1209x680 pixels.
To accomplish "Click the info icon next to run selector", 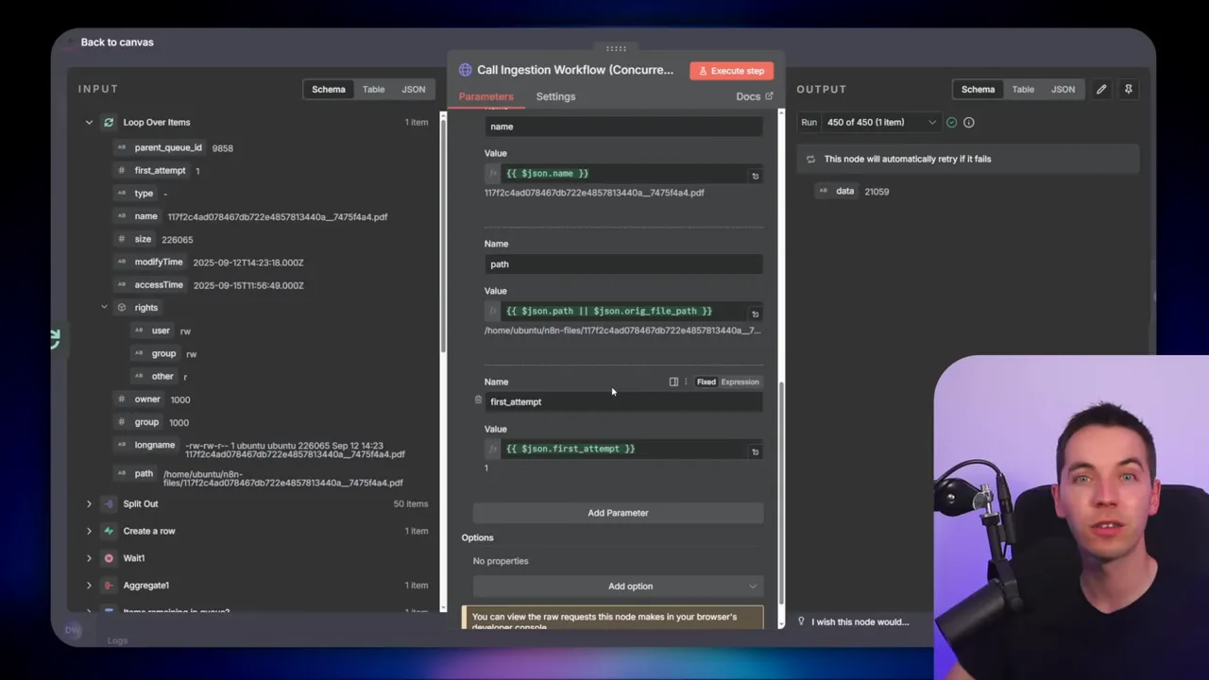I will pyautogui.click(x=968, y=122).
